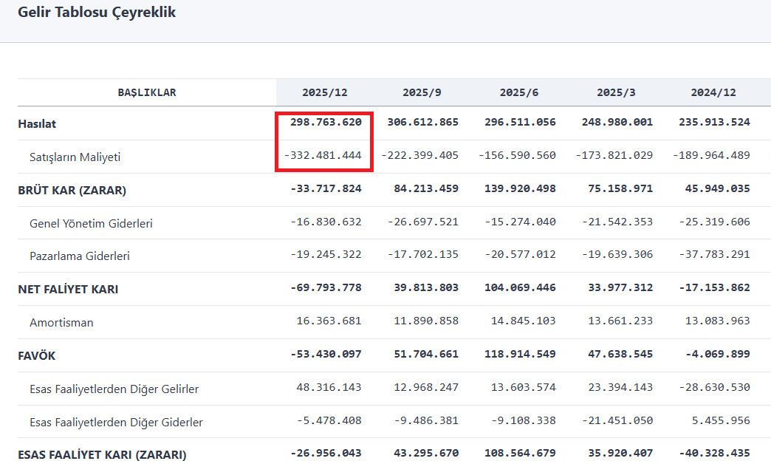Click Amortisman value 16.363.681
The width and height of the screenshot is (771, 461).
tap(329, 321)
